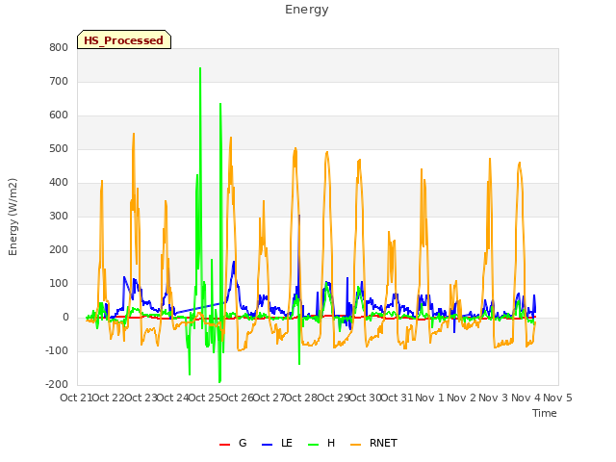Click the Nov 4 x-axis tick label

(526, 398)
